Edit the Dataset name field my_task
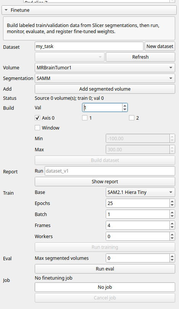Image resolution: width=179 pixels, height=309 pixels. point(89,46)
